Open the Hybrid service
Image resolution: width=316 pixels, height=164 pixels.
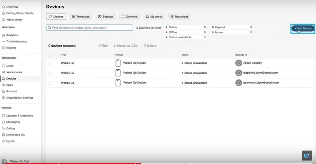point(8,141)
